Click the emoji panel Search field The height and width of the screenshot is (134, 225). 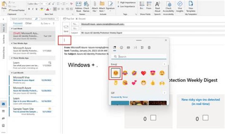tap(139, 56)
